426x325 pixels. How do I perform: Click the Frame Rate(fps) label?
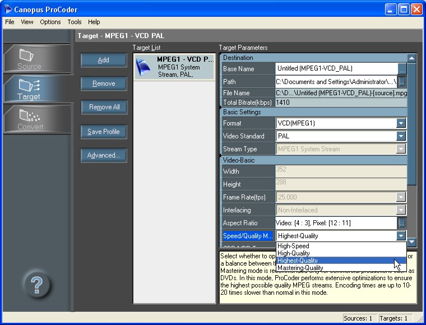click(x=244, y=197)
